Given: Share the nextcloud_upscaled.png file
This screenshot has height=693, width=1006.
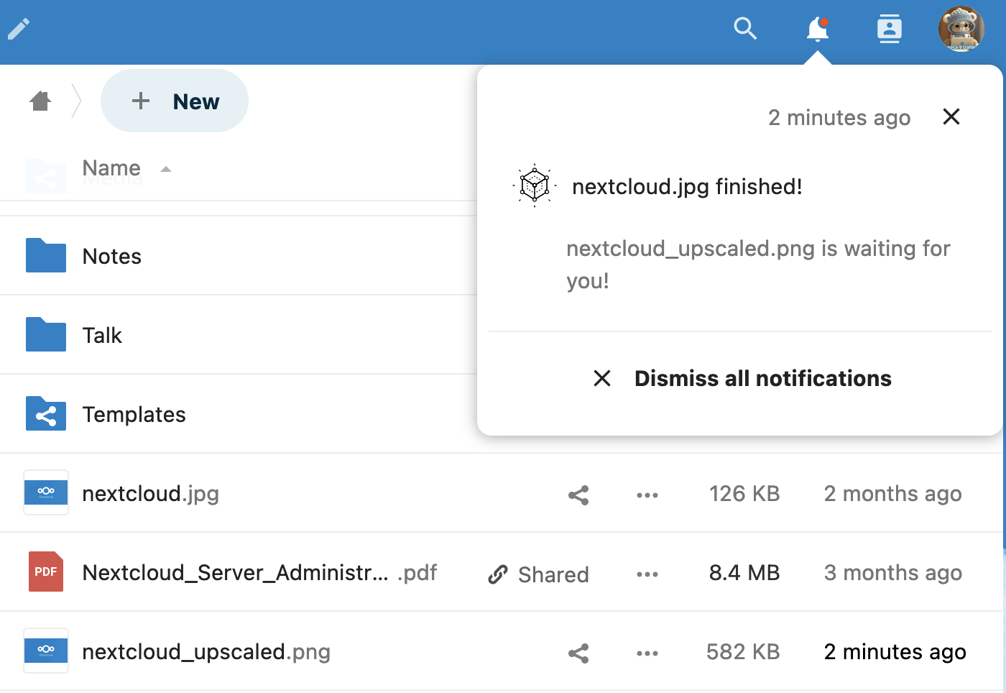Looking at the screenshot, I should coord(578,653).
